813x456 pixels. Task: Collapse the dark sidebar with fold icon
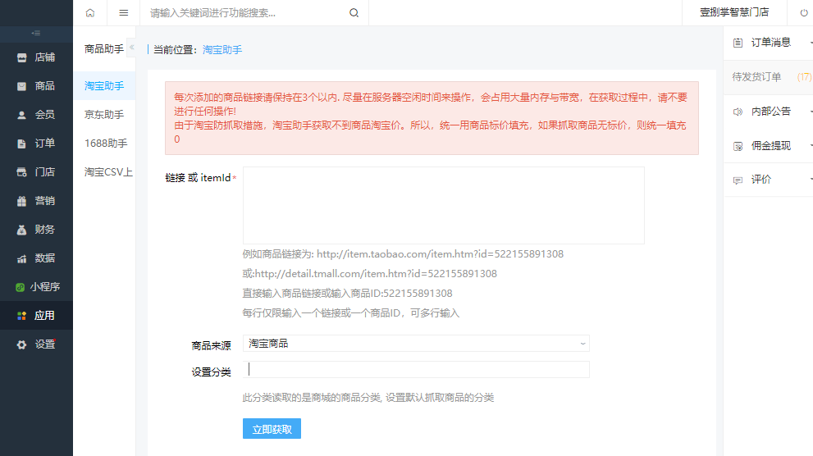pyautogui.click(x=36, y=33)
